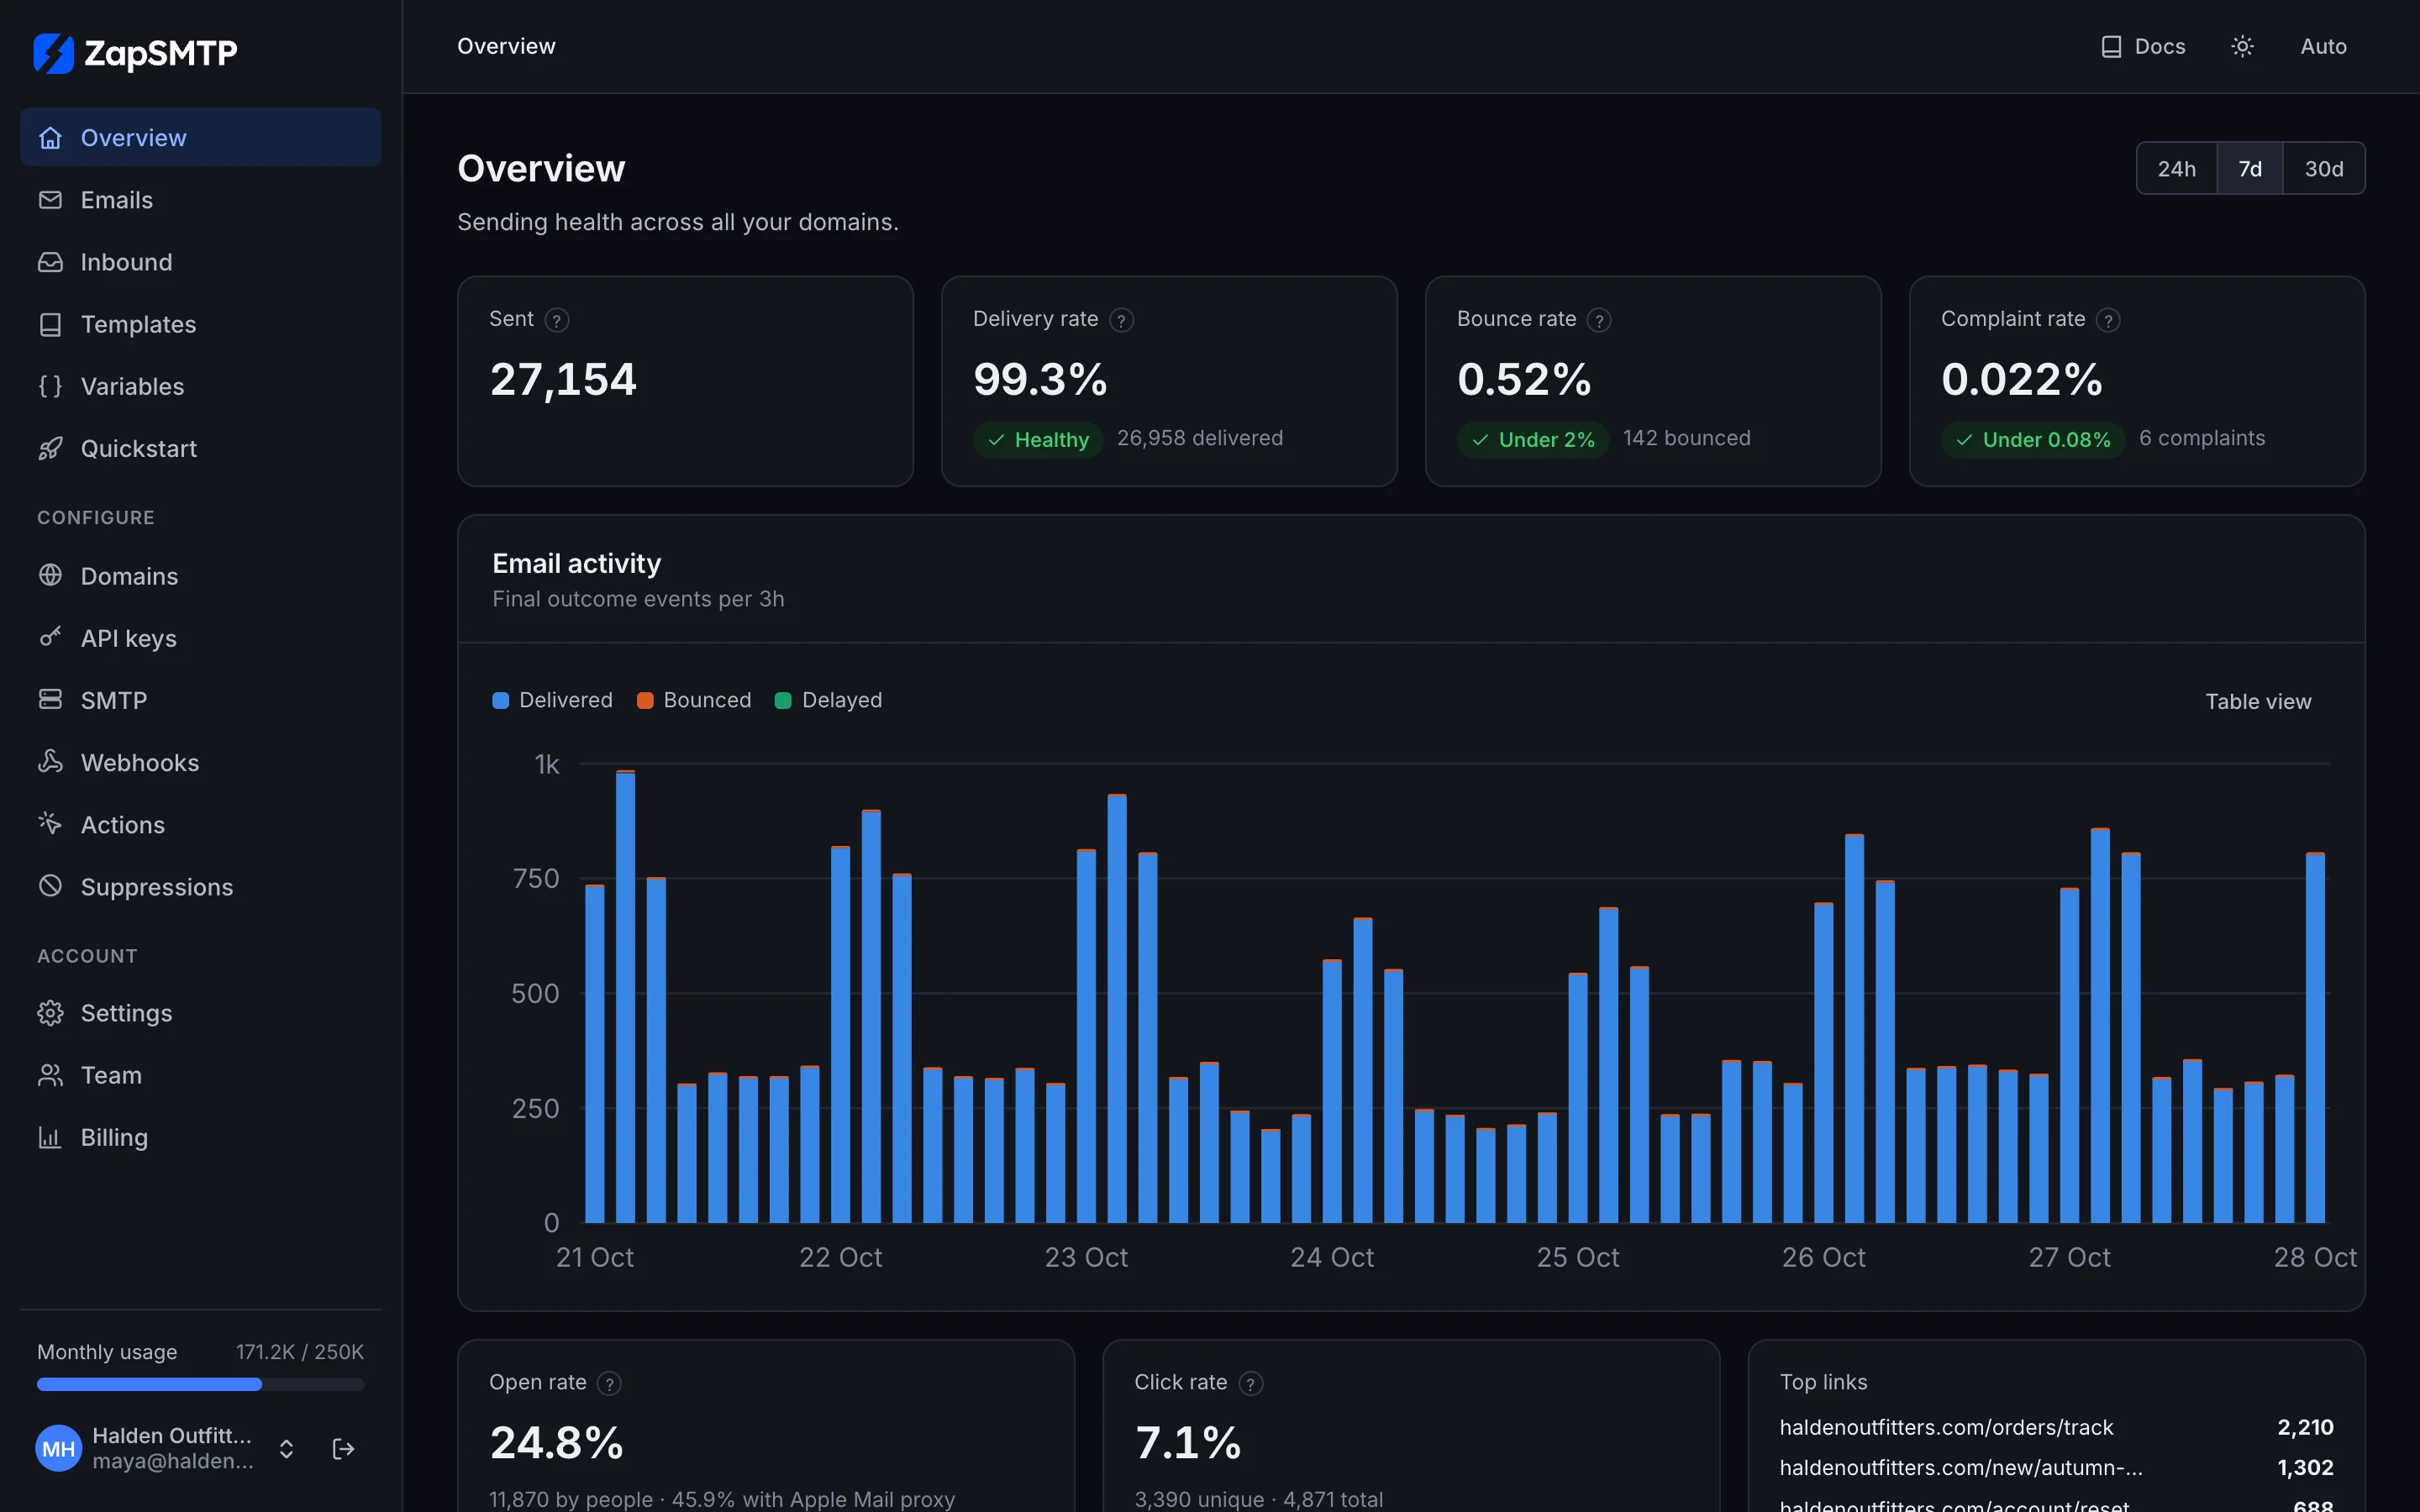
Task: Click the Webhooks icon
Action: pos(50,761)
